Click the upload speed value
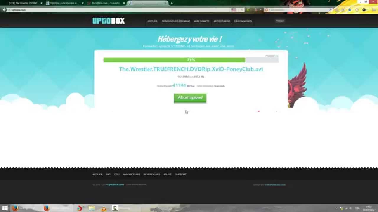Screen dimensions: 378x212 tap(179, 85)
